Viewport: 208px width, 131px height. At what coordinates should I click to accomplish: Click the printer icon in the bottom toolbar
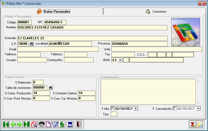point(41,124)
